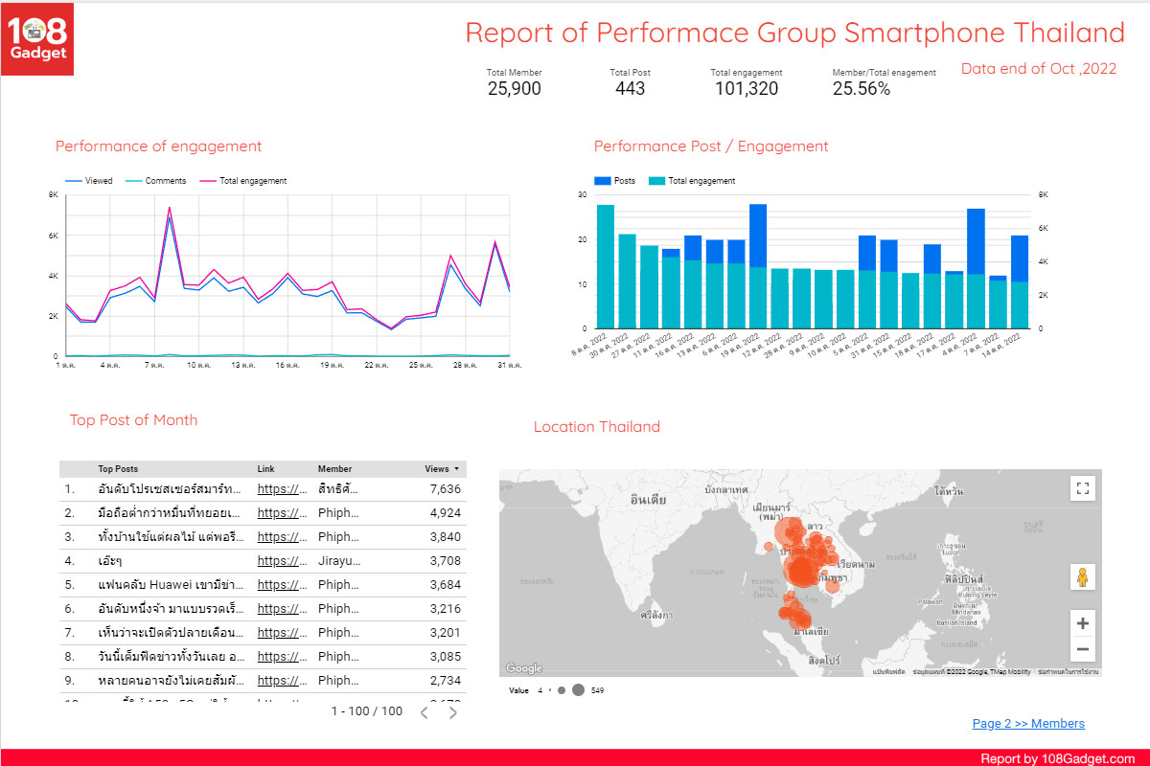Click the Views column header text

point(437,469)
